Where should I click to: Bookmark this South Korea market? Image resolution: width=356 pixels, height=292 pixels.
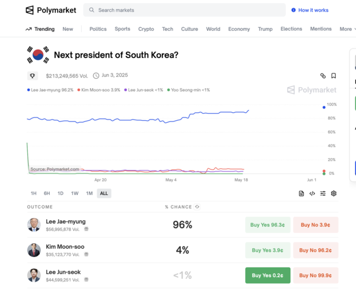pos(333,76)
